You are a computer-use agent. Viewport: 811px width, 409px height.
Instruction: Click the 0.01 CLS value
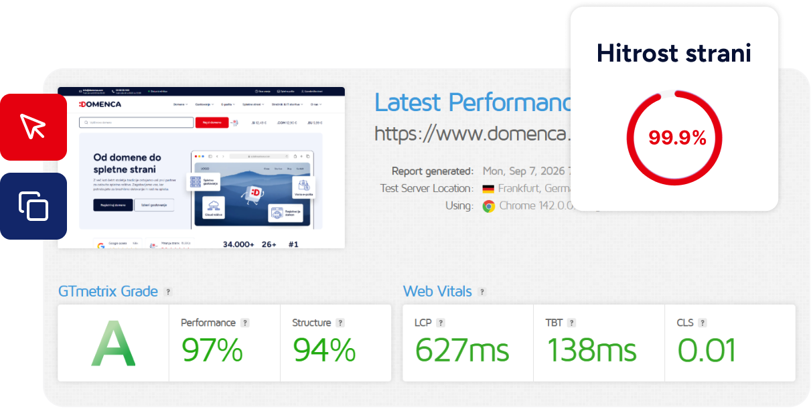point(707,350)
